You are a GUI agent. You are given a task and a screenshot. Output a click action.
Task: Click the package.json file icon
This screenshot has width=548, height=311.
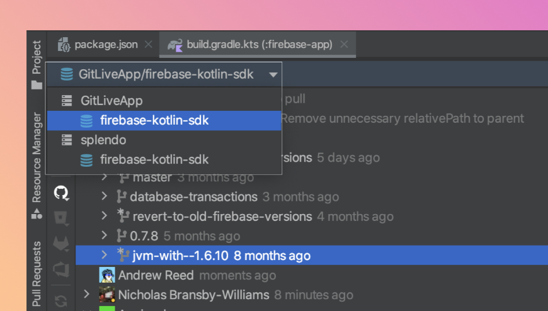(x=64, y=45)
